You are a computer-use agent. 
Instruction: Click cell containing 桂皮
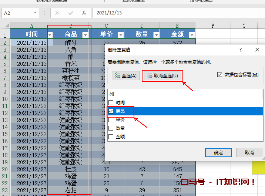pos(71,169)
